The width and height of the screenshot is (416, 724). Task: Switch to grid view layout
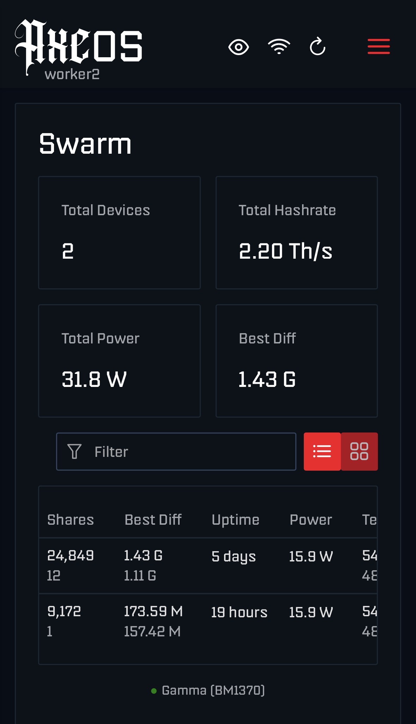(359, 452)
